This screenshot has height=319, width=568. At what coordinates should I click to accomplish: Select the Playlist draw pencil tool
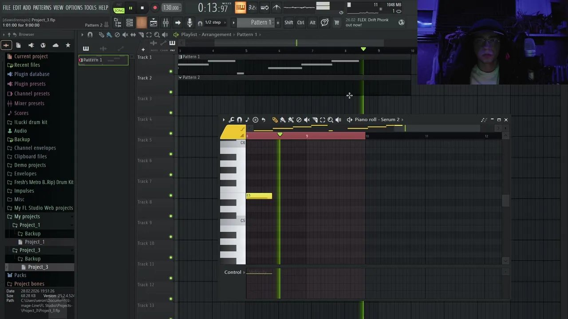click(101, 35)
